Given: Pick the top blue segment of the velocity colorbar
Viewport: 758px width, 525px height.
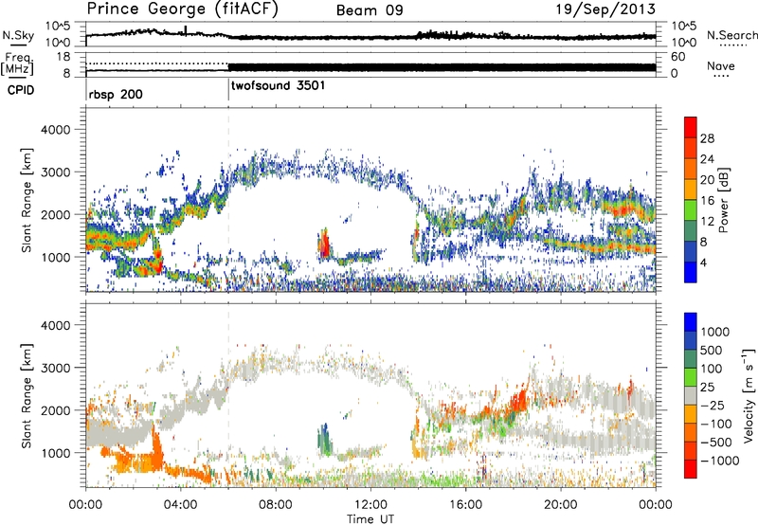Looking at the screenshot, I should coord(691,322).
